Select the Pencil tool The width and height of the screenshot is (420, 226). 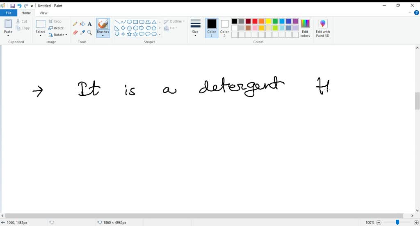[75, 24]
